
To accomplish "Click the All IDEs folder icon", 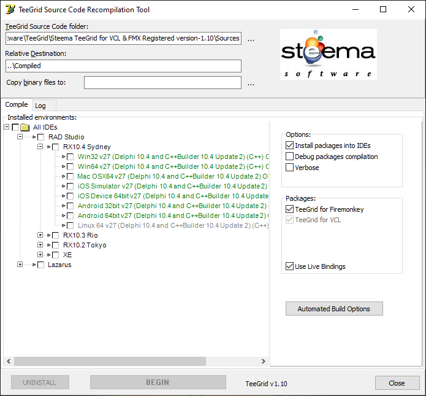I will tap(25, 127).
